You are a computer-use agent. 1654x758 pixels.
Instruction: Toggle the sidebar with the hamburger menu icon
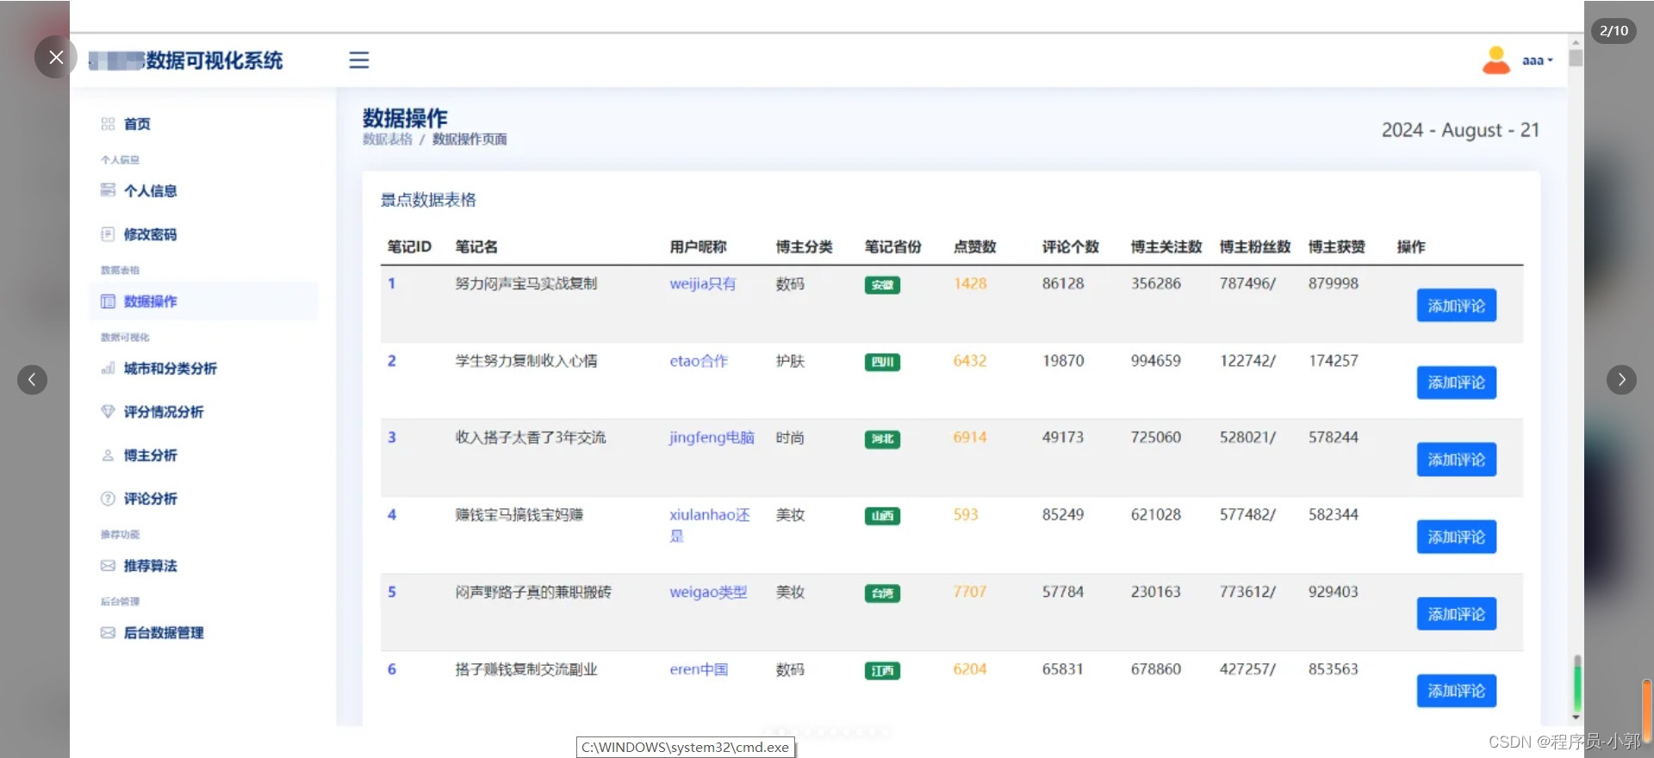(359, 59)
